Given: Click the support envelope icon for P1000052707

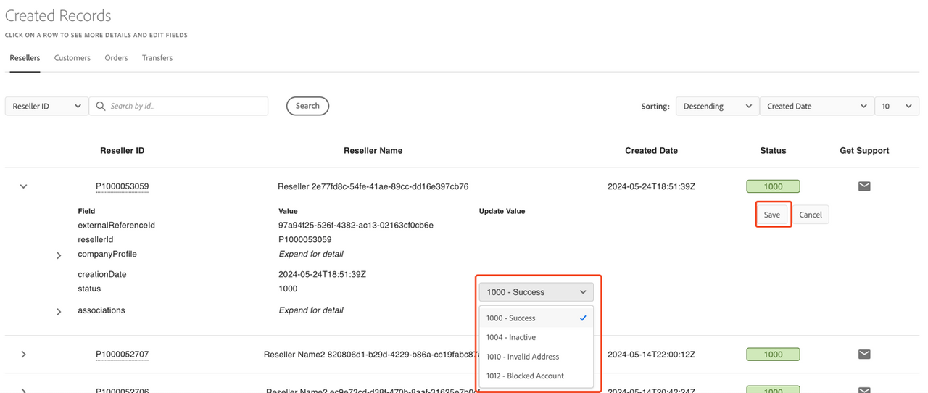Looking at the screenshot, I should point(864,355).
